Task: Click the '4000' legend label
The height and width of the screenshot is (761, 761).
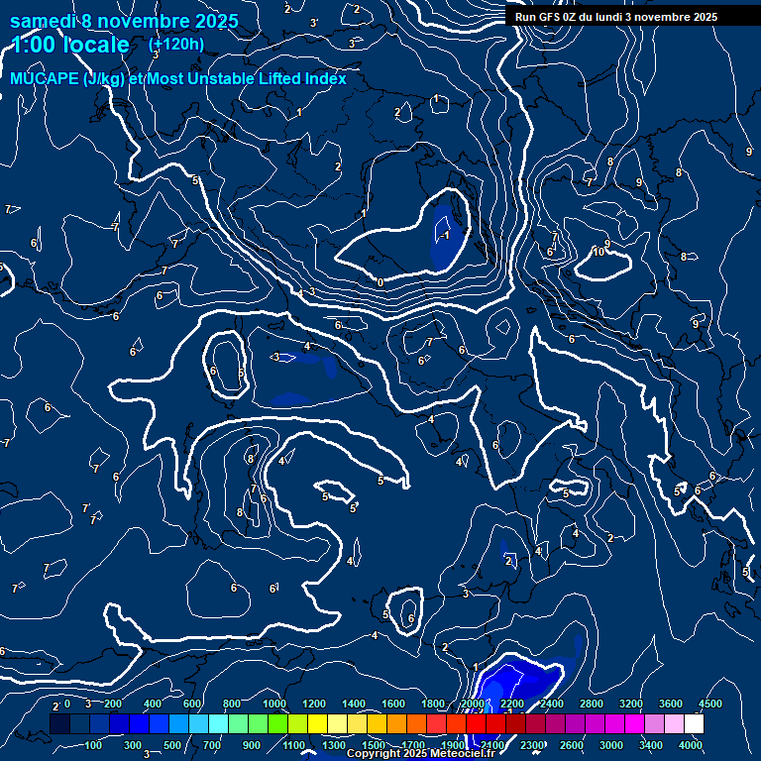Action: pyautogui.click(x=690, y=745)
